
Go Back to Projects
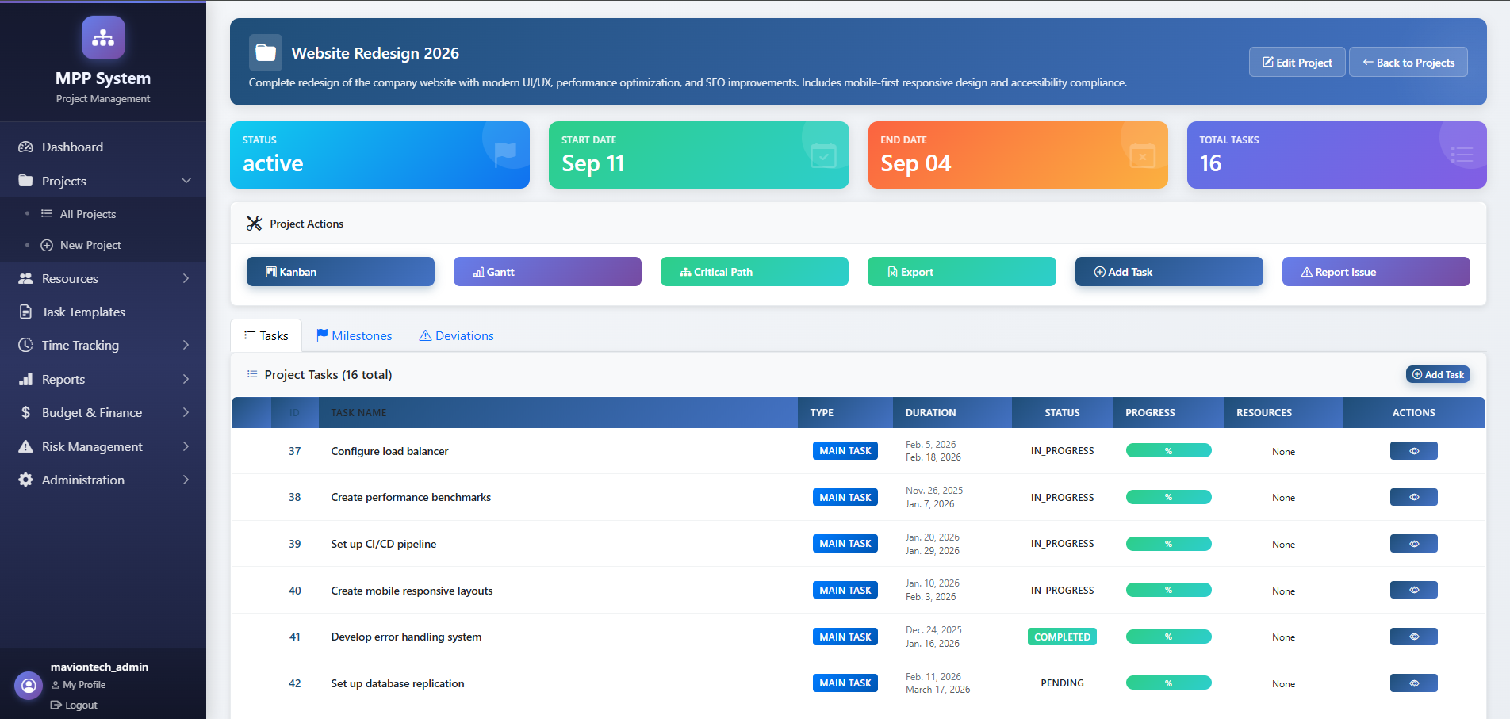tap(1408, 62)
